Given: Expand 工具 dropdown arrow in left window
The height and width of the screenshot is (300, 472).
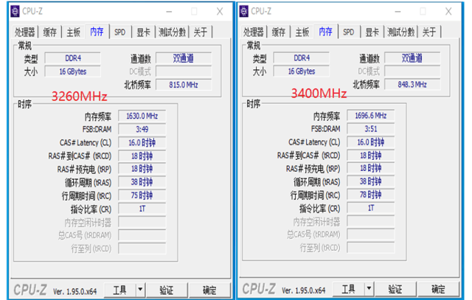Looking at the screenshot, I should click(x=140, y=290).
